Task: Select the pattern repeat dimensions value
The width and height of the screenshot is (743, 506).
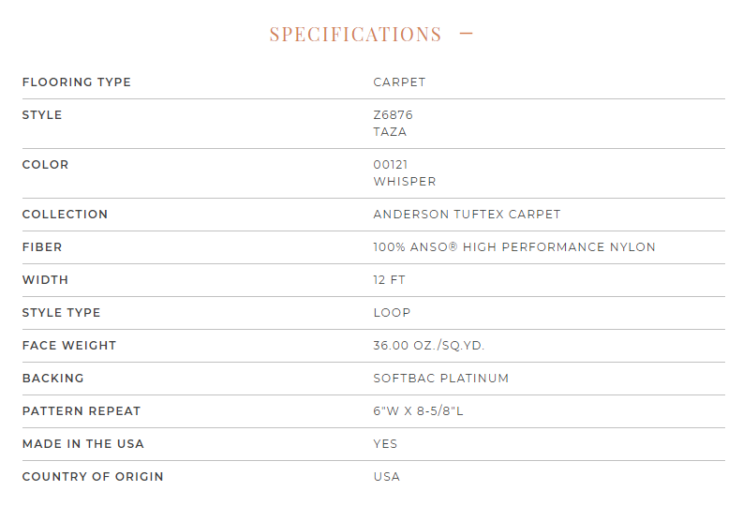Action: point(418,410)
